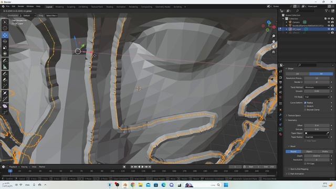Select the 3D shape button
This screenshot has height=189, width=336.
point(321,73)
